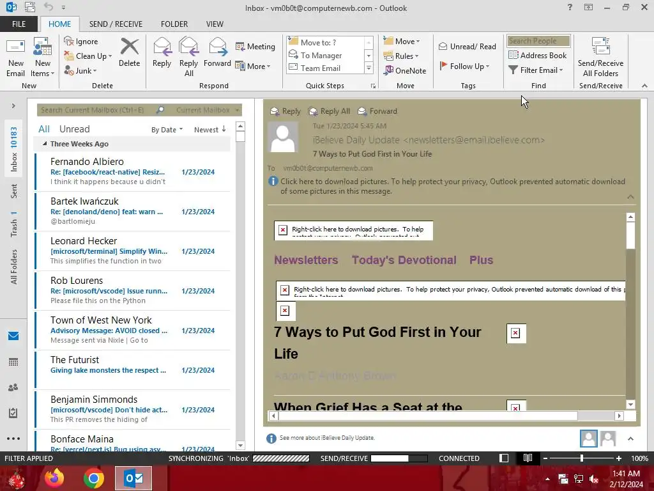Open the Follow Up flag menu
Viewport: 654px width, 491px height.
tap(464, 66)
